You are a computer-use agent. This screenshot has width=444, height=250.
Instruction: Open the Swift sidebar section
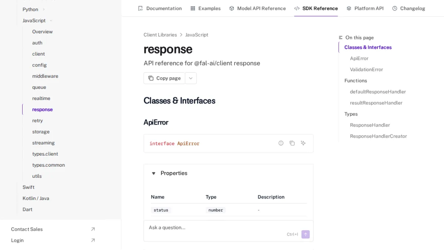(28, 187)
